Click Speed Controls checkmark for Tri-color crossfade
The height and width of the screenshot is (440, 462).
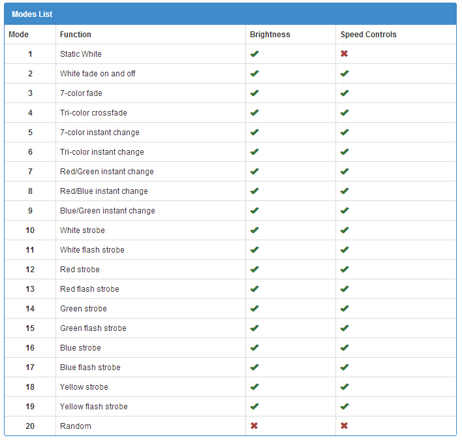point(345,112)
